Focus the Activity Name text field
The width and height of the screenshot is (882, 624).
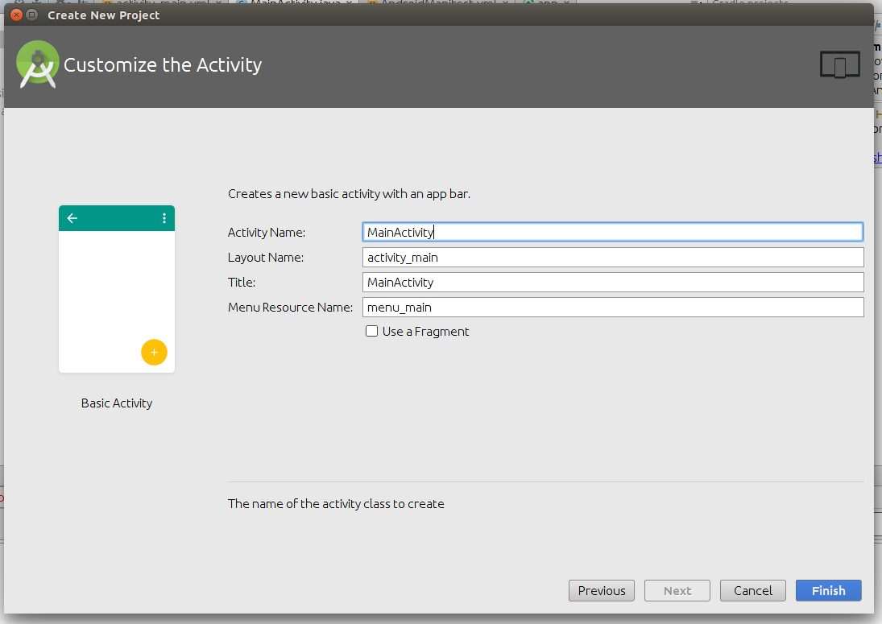click(x=612, y=232)
